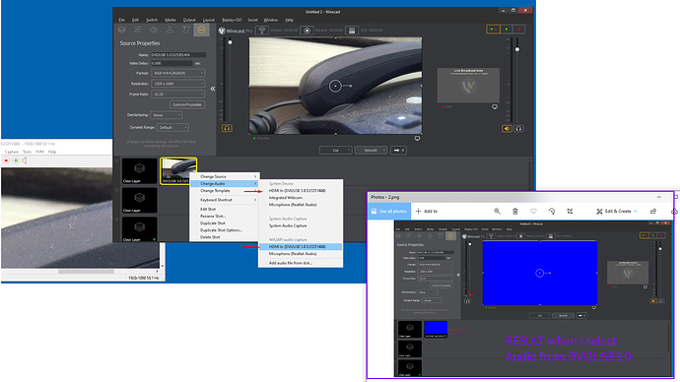Expand the Change Source submenu
The height and width of the screenshot is (382, 680).
[x=225, y=176]
